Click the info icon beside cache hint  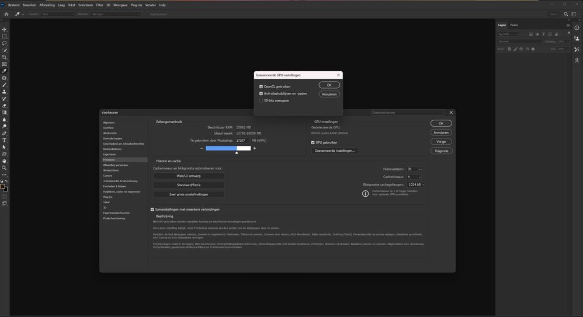coord(366,194)
